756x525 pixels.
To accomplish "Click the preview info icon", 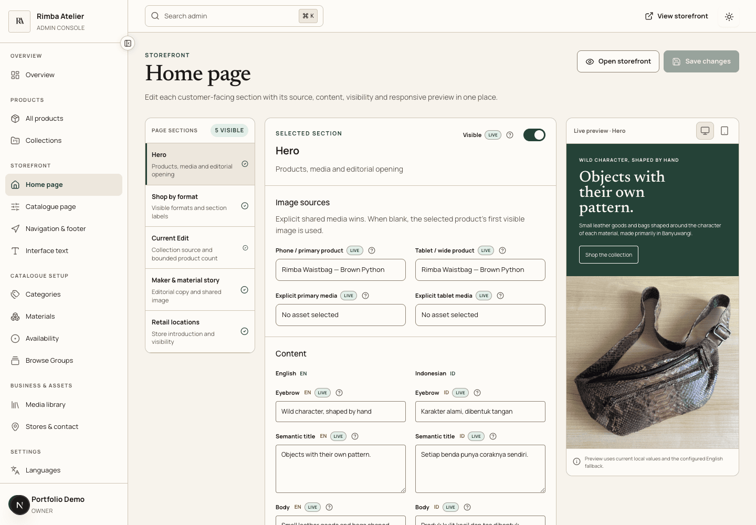I will [x=576, y=461].
